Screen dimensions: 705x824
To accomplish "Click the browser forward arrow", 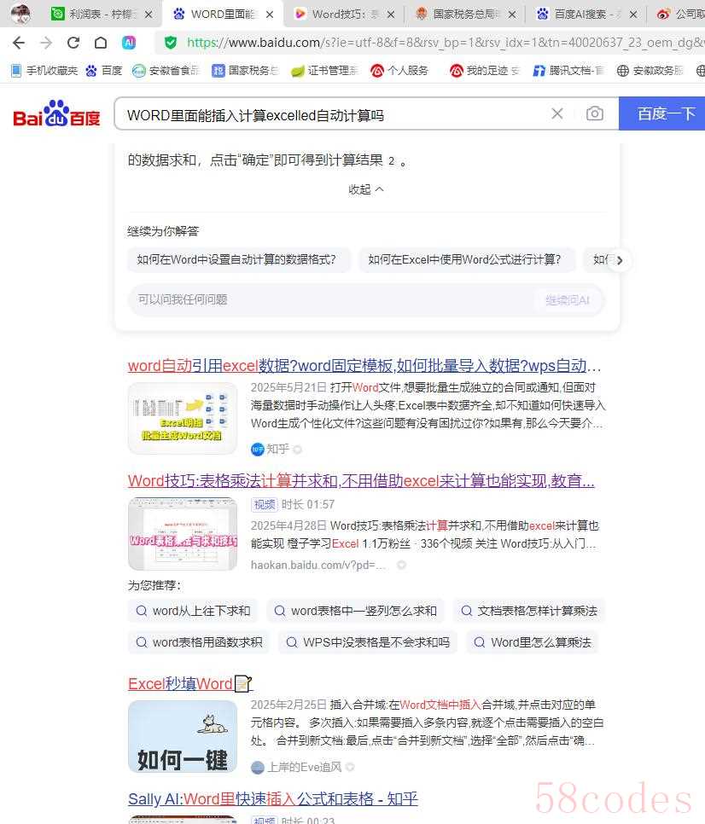I will [x=46, y=43].
